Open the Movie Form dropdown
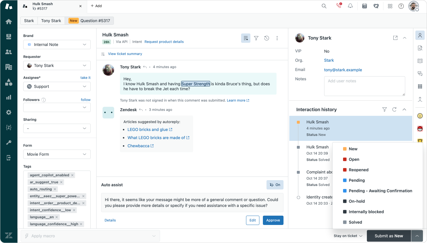 point(57,154)
